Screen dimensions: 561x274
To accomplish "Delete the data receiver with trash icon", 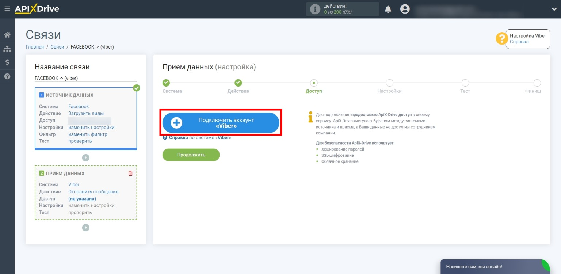I will 130,174.
